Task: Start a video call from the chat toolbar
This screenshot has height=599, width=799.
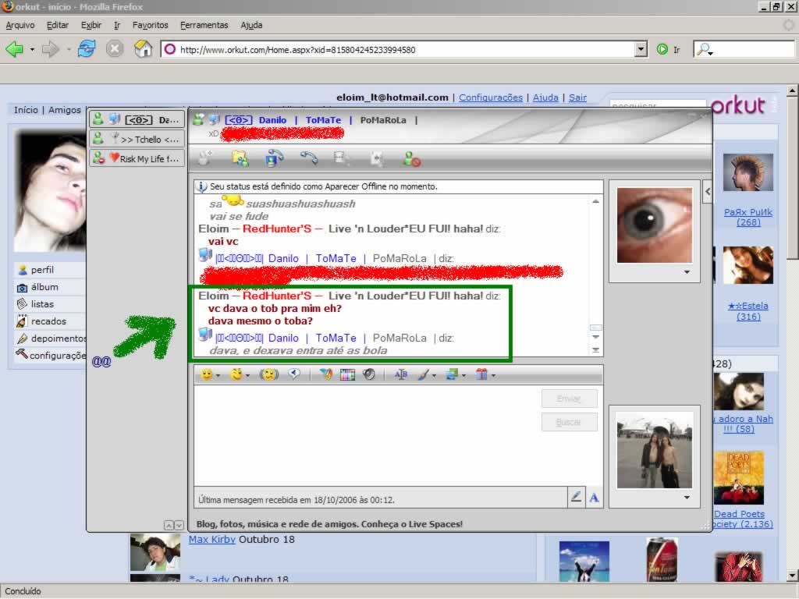Action: [x=275, y=158]
